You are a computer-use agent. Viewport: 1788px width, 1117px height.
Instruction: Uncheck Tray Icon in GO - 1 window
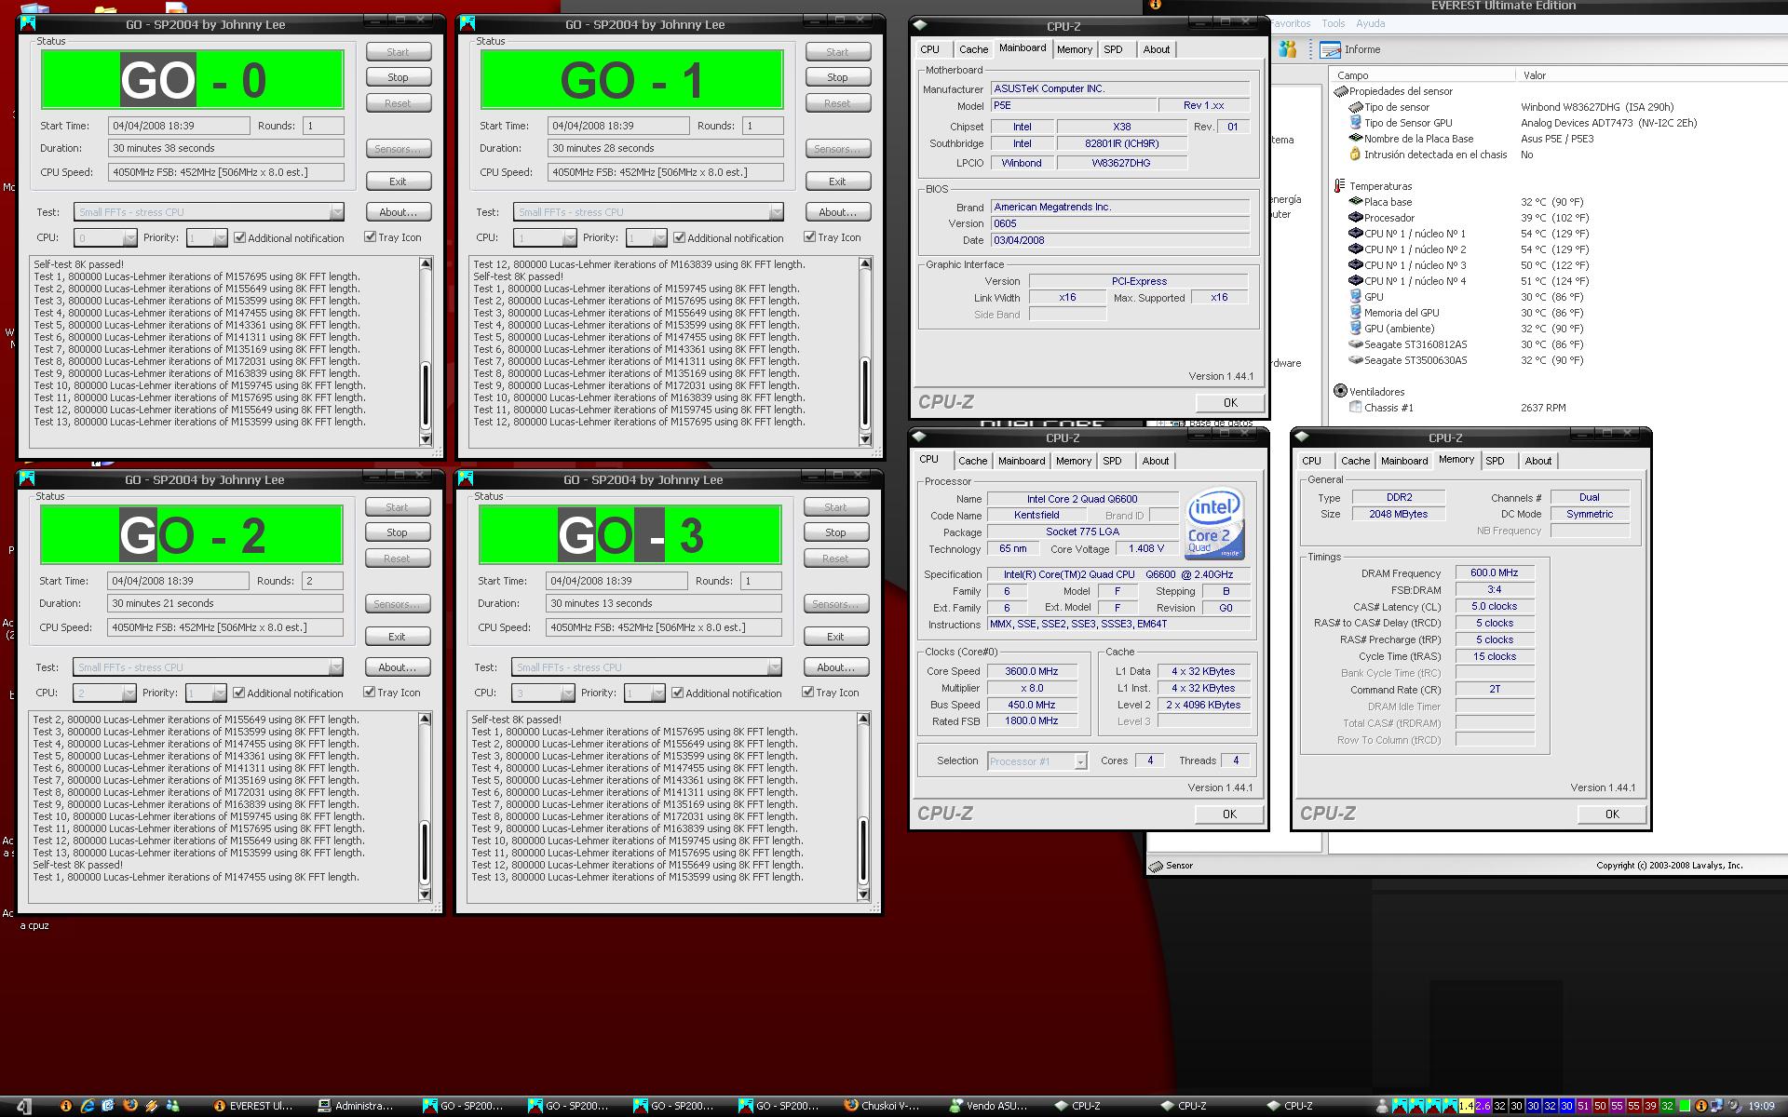809,237
